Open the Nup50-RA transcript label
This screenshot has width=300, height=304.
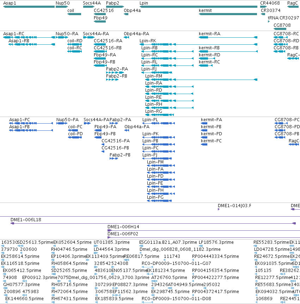point(67,34)
